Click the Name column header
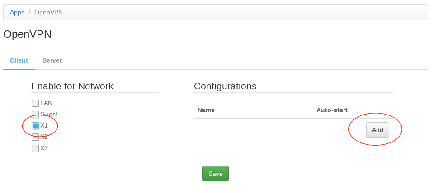Viewport: 433px width, 193px height. click(206, 110)
